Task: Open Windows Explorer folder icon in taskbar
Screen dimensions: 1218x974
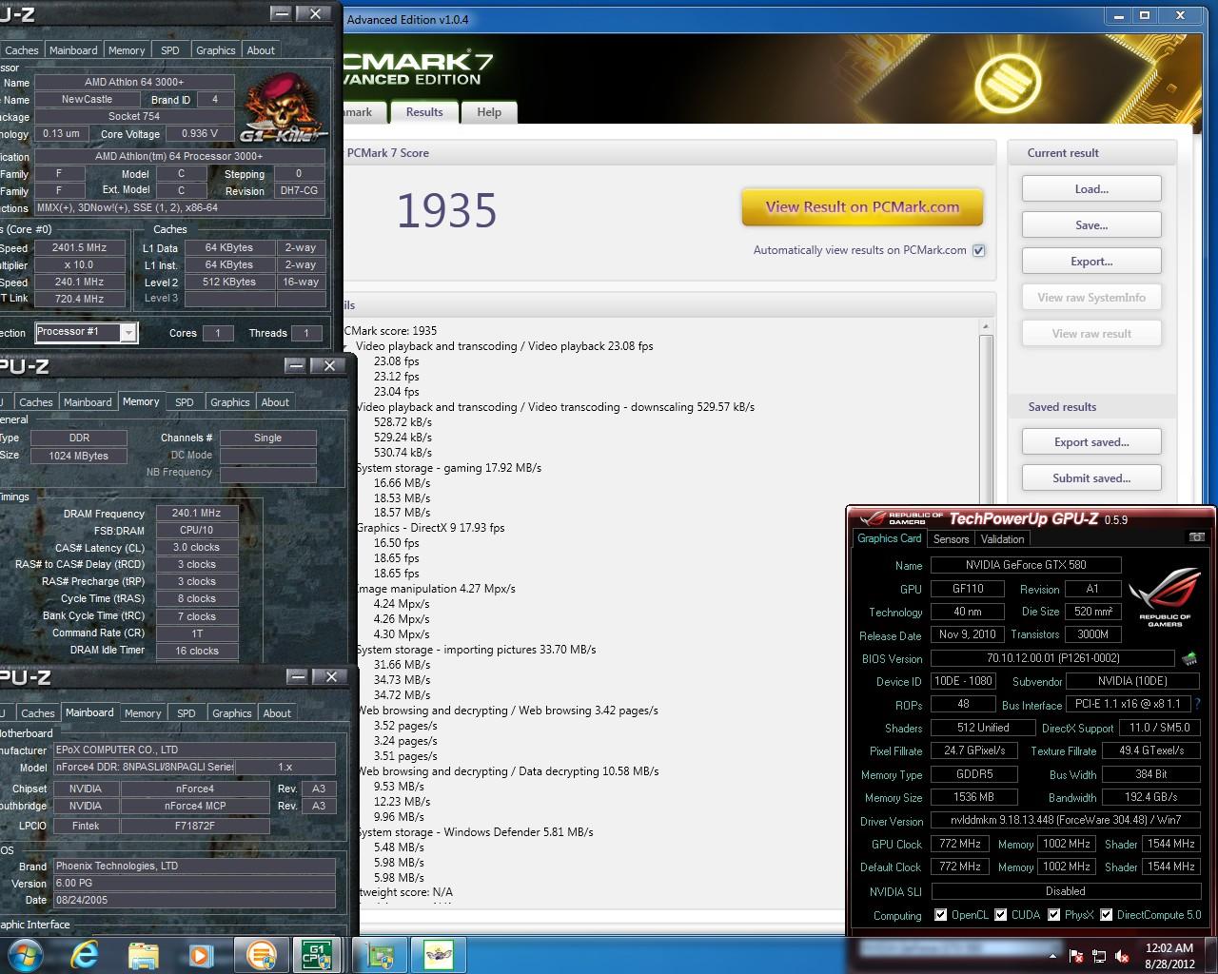Action: coord(143,954)
